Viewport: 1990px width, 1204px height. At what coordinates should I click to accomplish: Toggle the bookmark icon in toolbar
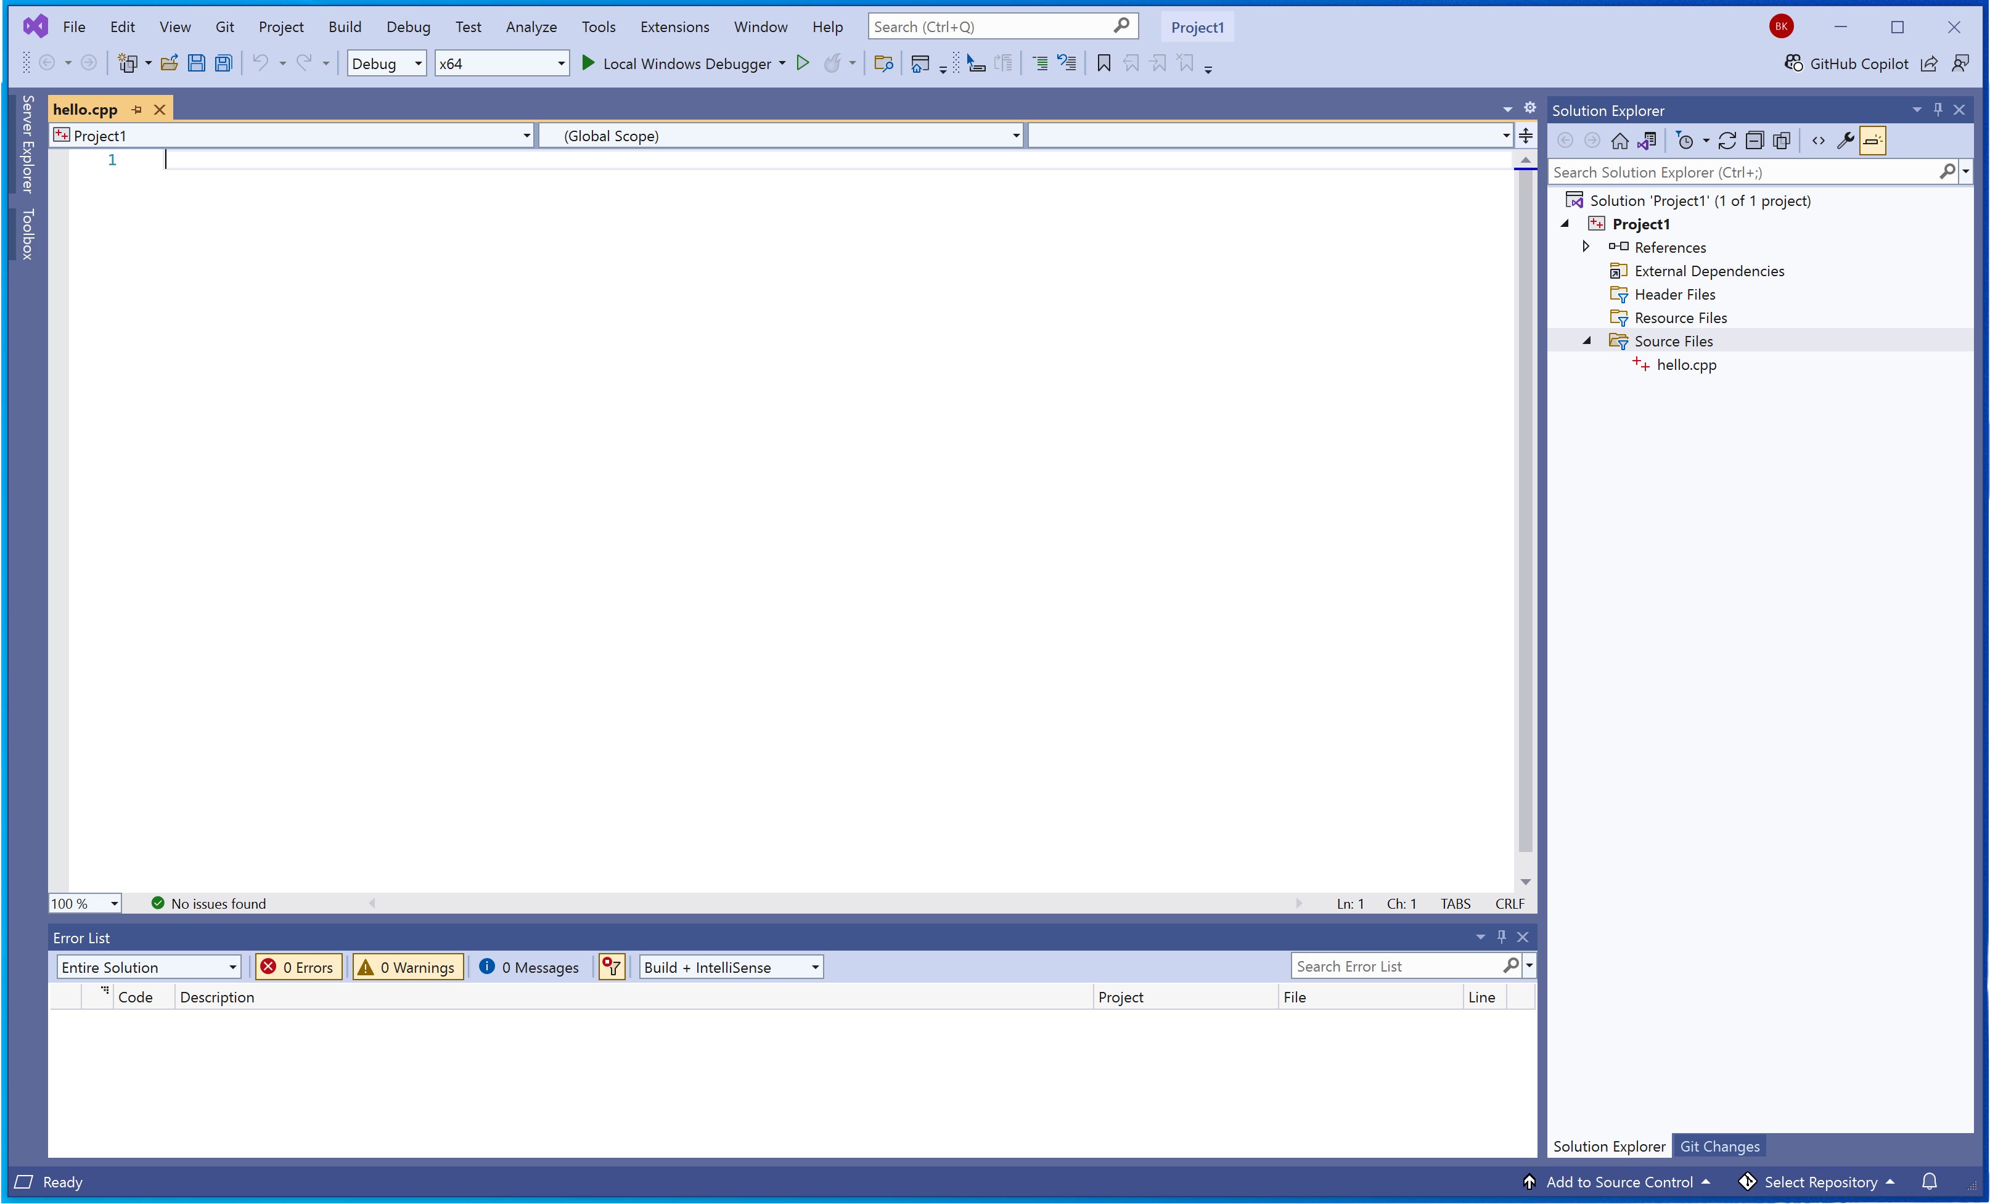1104,63
